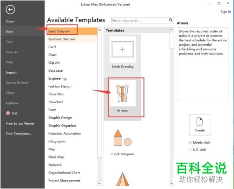Select the Graphic Organizer category
This screenshot has width=234, height=189.
62,126
